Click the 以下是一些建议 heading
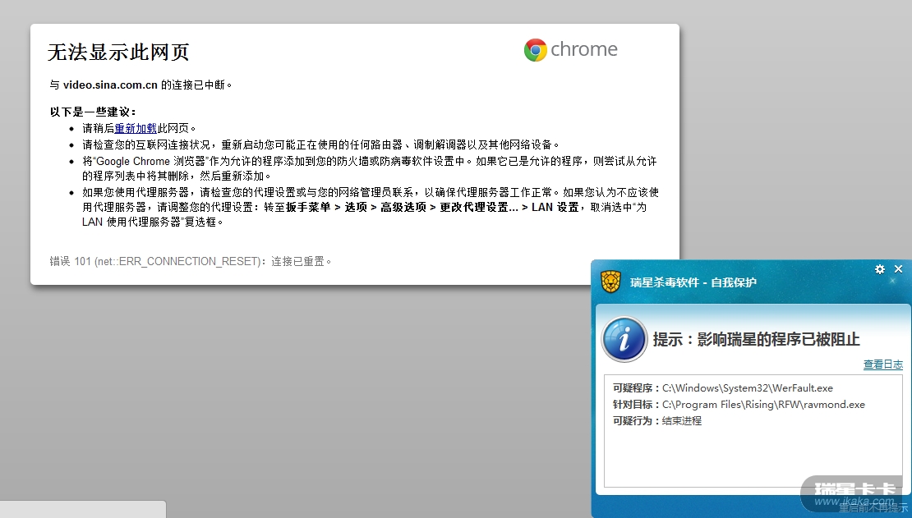This screenshot has width=912, height=518. pos(93,112)
